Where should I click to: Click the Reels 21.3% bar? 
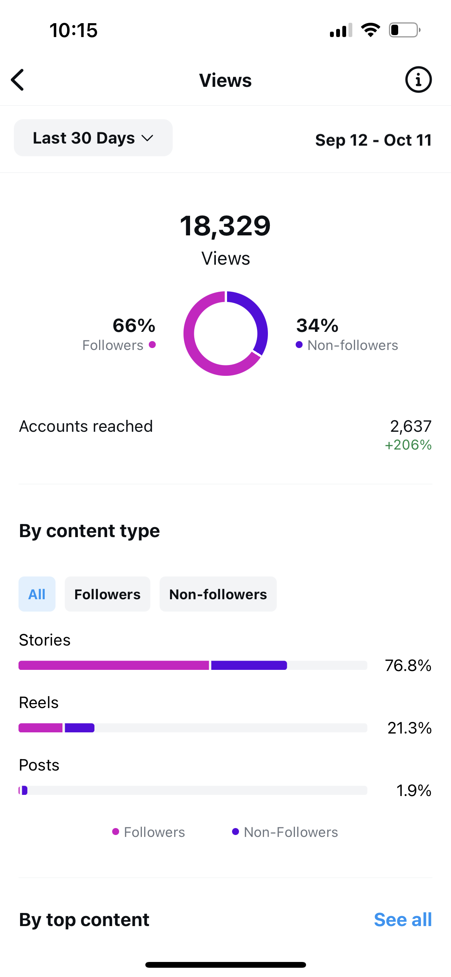tap(193, 728)
